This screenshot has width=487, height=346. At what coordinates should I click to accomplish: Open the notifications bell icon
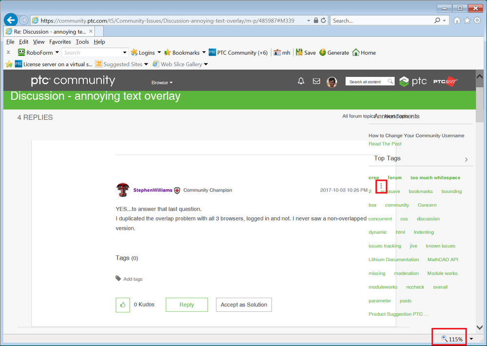coord(301,81)
